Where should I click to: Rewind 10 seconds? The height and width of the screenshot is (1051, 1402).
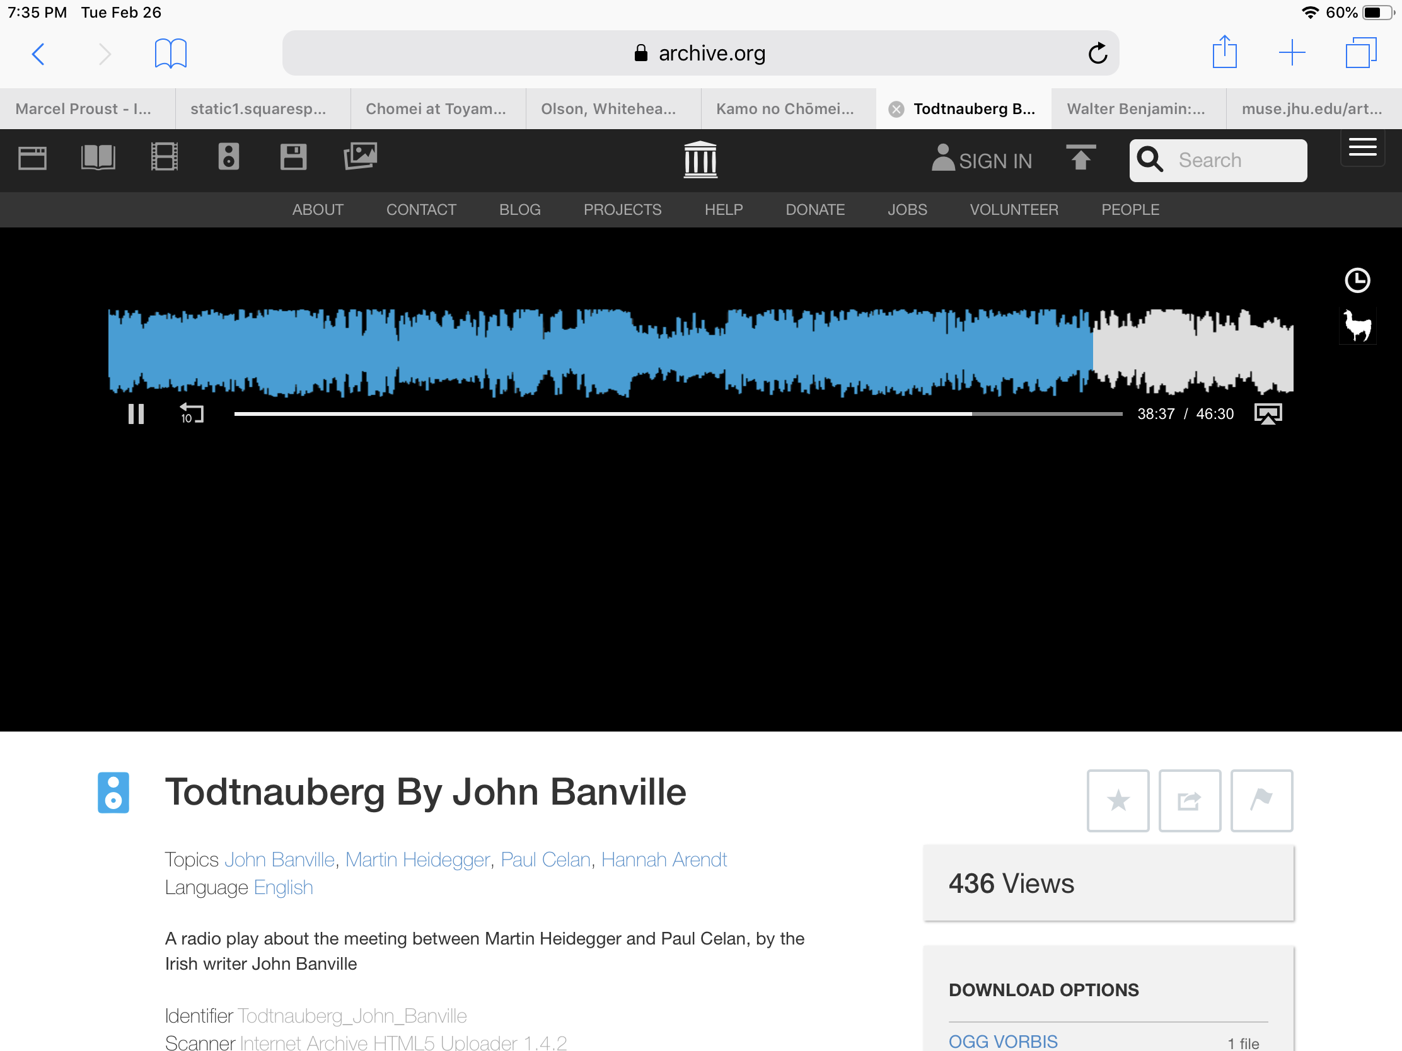tap(192, 414)
